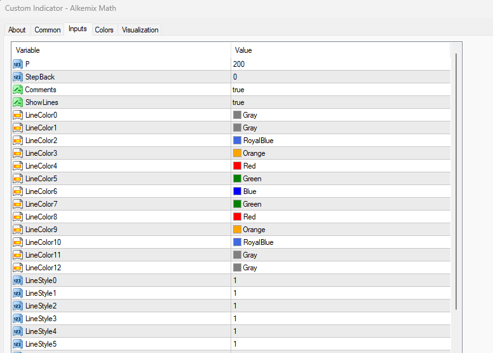
Task: Click the ShowLines boolean type icon
Action: click(18, 102)
